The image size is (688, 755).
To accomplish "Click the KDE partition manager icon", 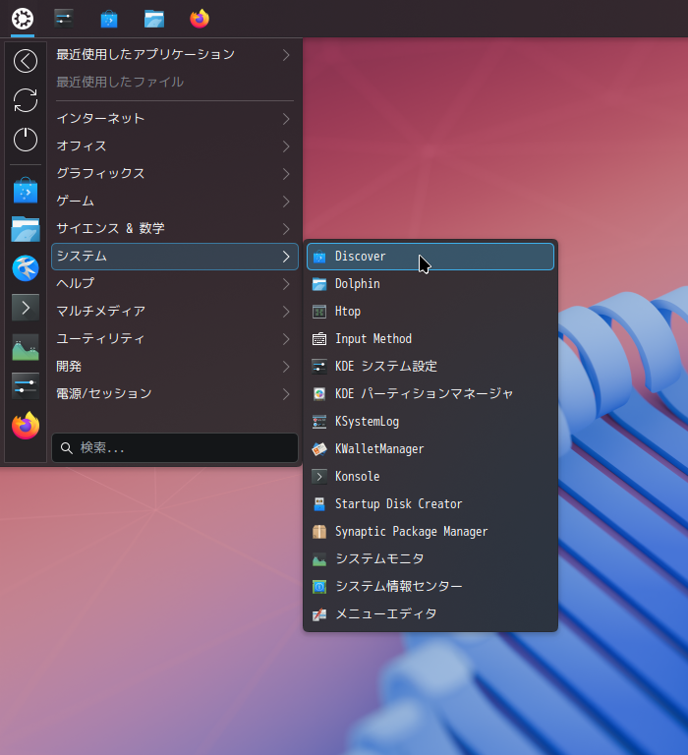I will point(319,394).
